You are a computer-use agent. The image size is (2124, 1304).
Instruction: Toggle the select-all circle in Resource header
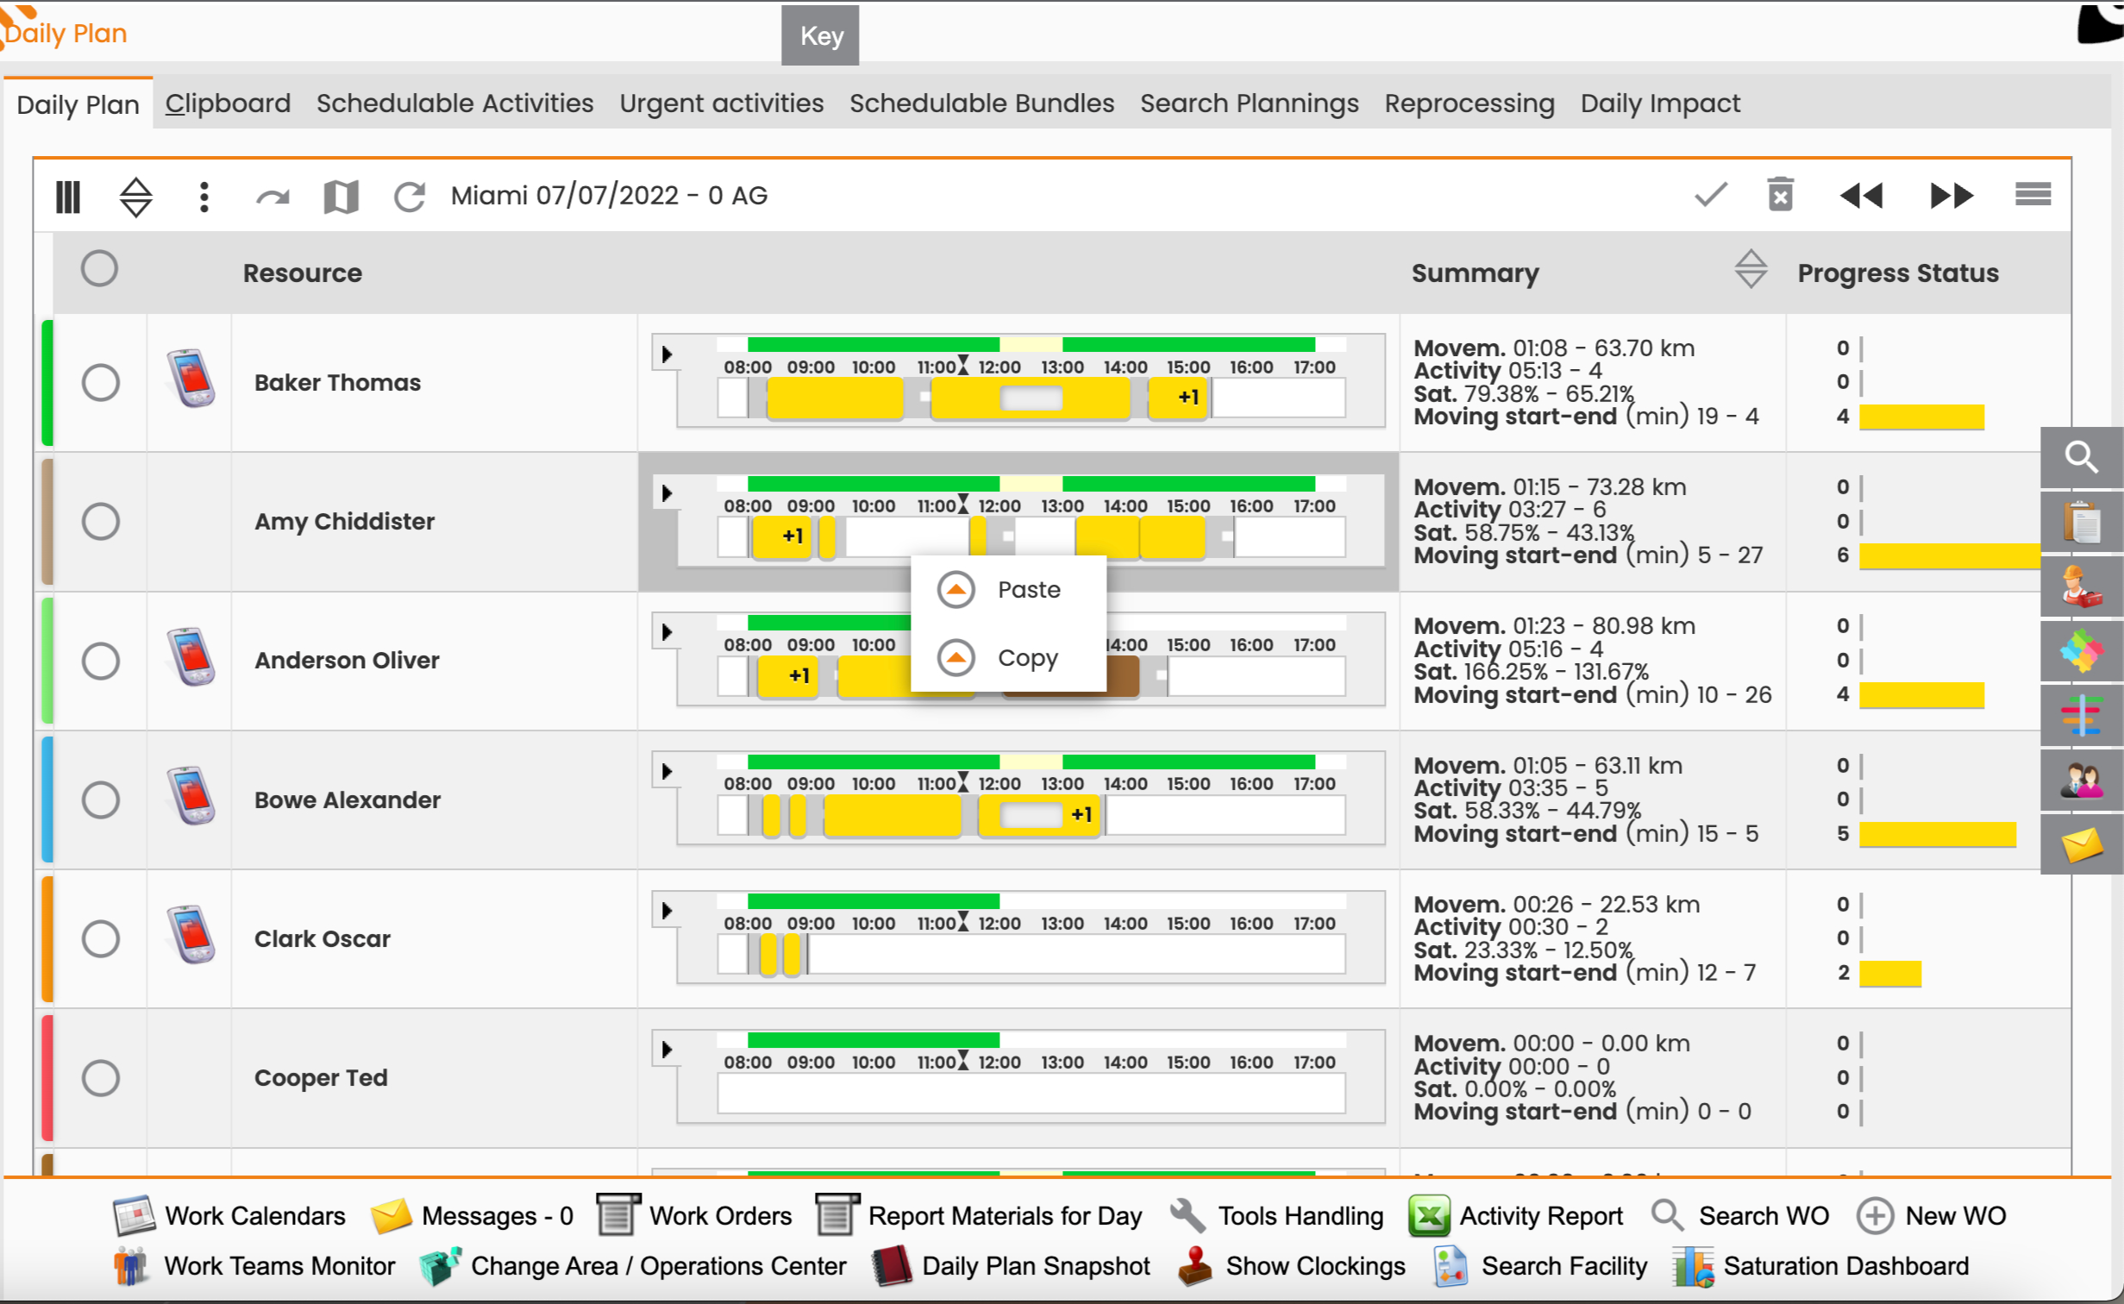coord(99,268)
